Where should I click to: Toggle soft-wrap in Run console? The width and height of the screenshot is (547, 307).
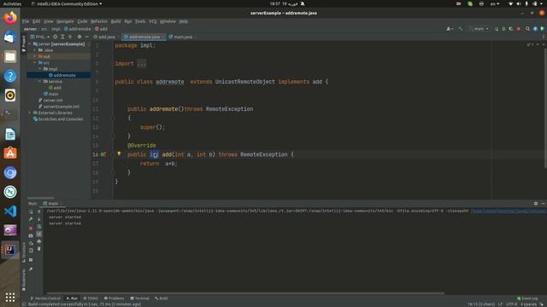[39, 227]
